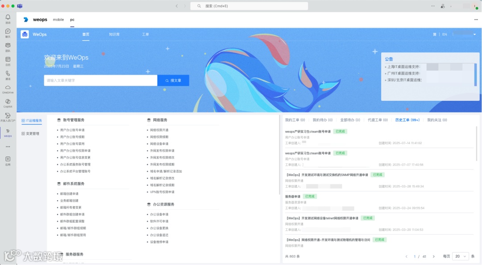Open the 活动 activity bell in Teams sidebar

pos(8,18)
